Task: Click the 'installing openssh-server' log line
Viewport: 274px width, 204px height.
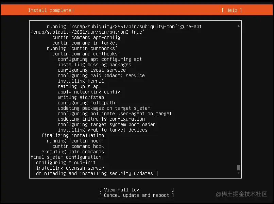Action: [x=70, y=168]
